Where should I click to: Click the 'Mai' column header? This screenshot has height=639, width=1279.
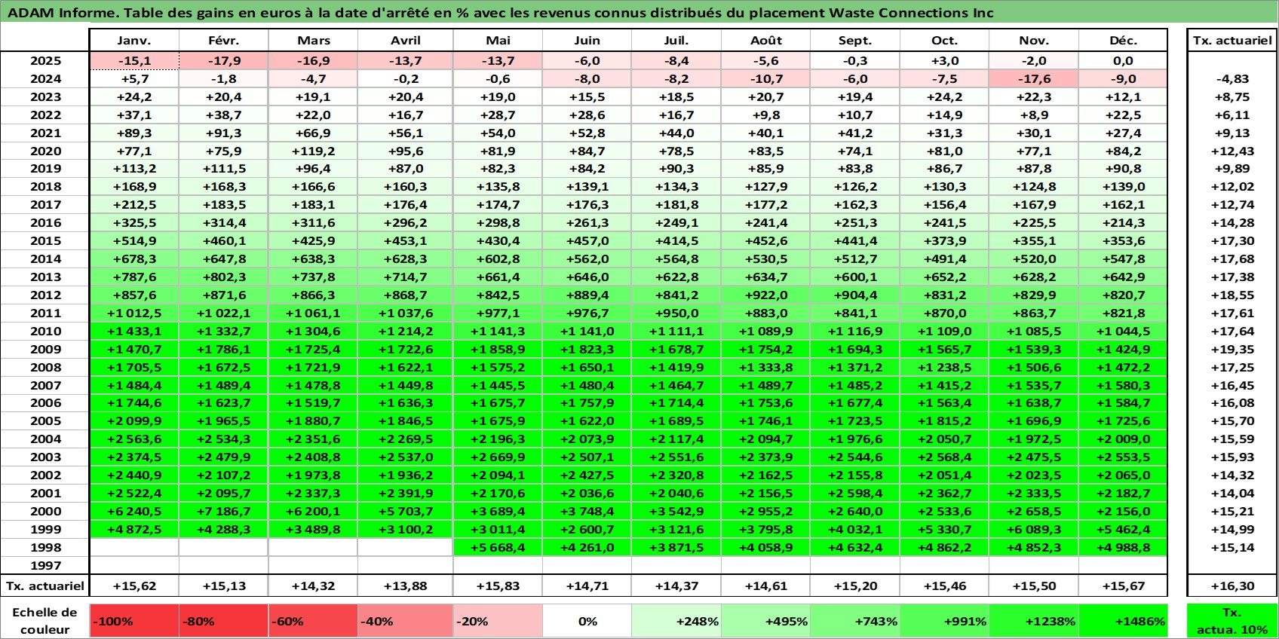498,41
